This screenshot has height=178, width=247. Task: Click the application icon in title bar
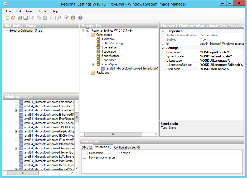pos(5,4)
